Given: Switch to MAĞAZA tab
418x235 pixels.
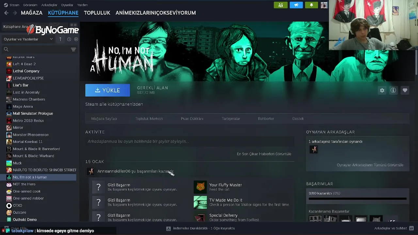Looking at the screenshot, I should (32, 13).
